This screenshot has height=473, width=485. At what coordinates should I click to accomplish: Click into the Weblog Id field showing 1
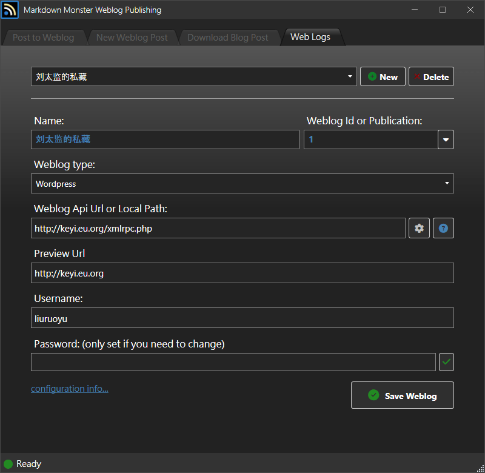click(x=370, y=139)
